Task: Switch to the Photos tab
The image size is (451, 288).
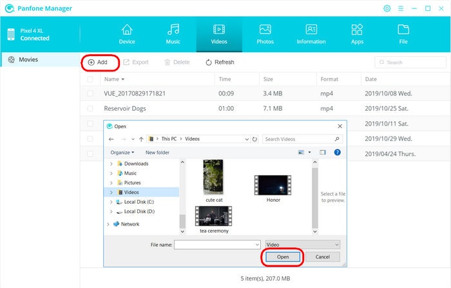Action: (x=265, y=34)
